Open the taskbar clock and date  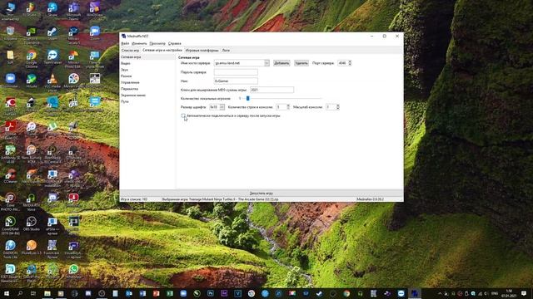pos(509,293)
